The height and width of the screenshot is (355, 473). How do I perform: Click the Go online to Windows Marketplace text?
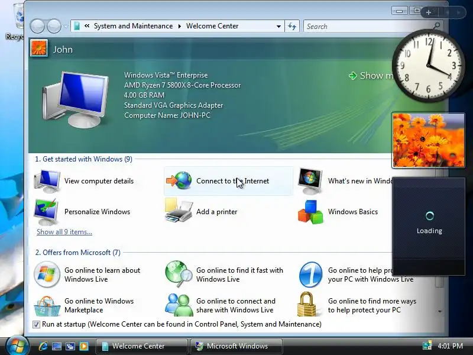click(x=99, y=305)
